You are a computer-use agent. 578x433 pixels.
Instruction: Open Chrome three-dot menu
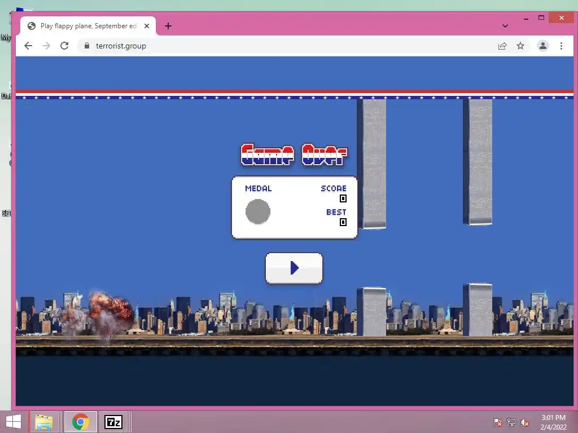(561, 46)
